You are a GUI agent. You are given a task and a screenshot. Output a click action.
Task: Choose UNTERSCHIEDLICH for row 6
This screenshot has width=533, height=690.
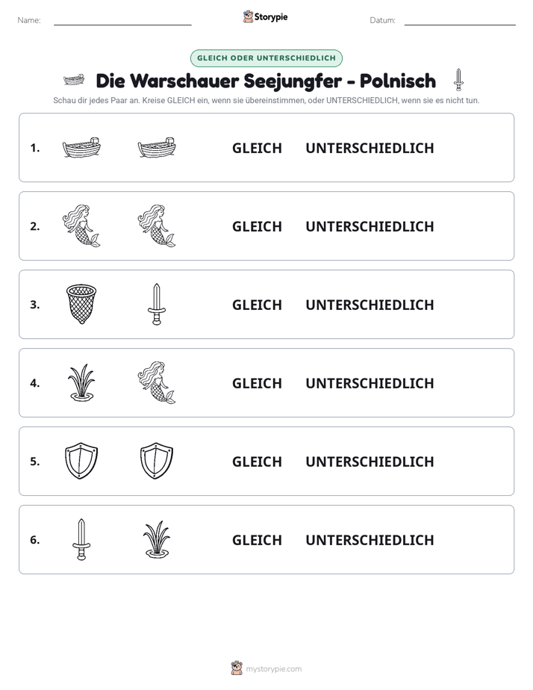point(370,540)
